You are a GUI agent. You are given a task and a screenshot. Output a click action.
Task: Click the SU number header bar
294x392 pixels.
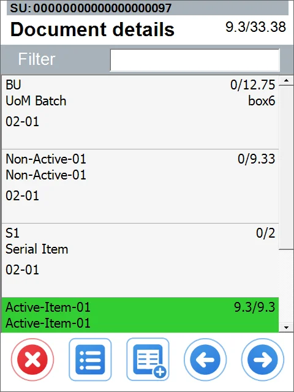pos(148,8)
